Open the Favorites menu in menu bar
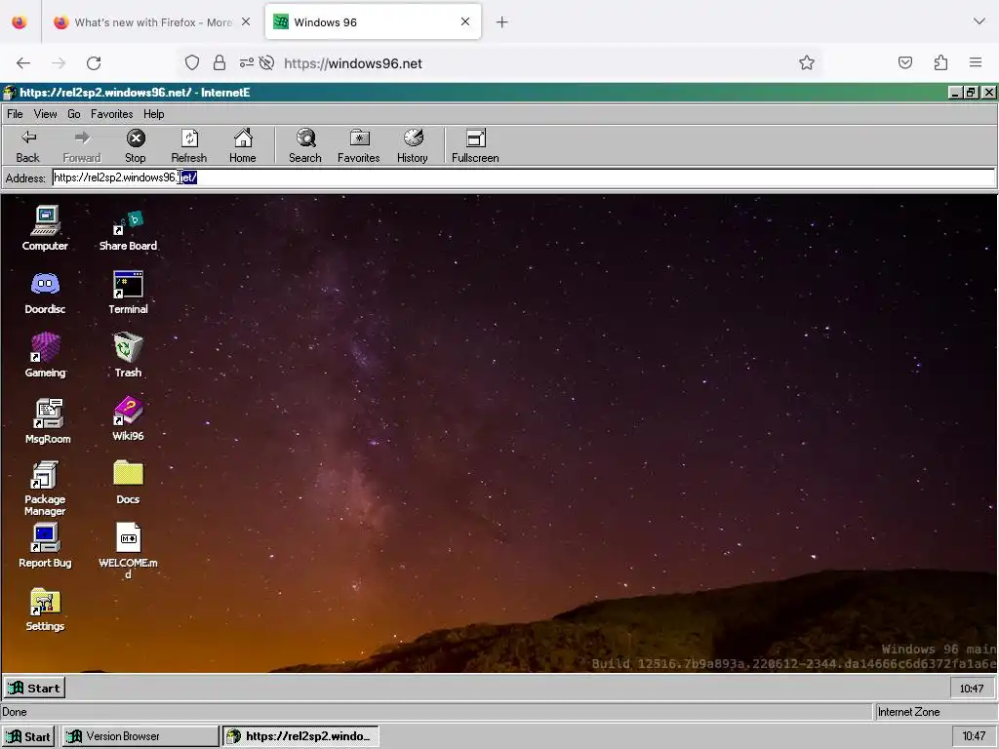 point(111,114)
